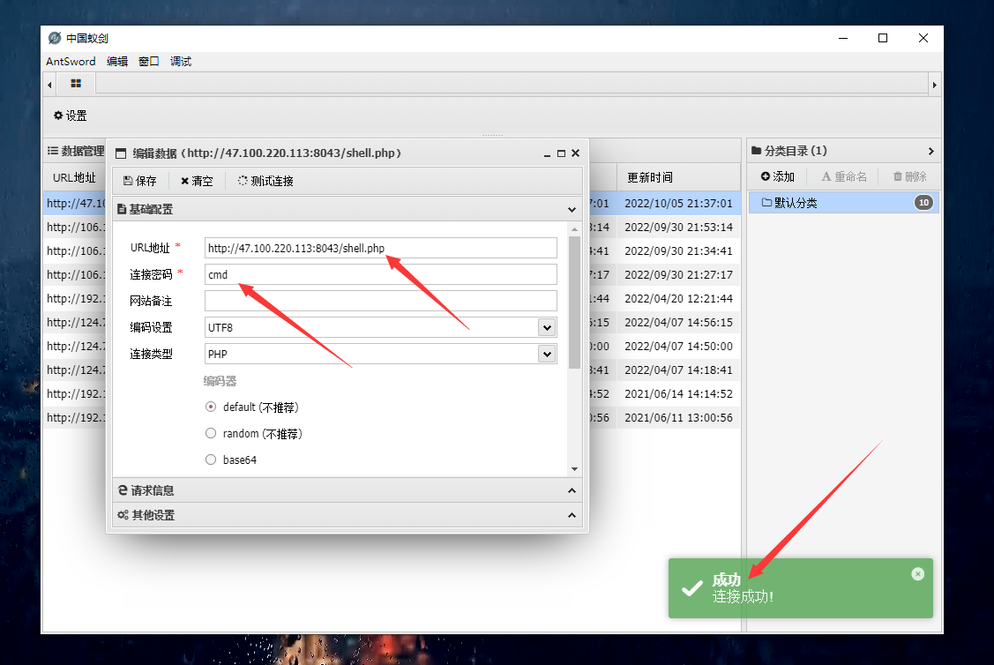Click the dialog scrollbar up arrow
Viewport: 994px width, 665px height.
tap(574, 228)
